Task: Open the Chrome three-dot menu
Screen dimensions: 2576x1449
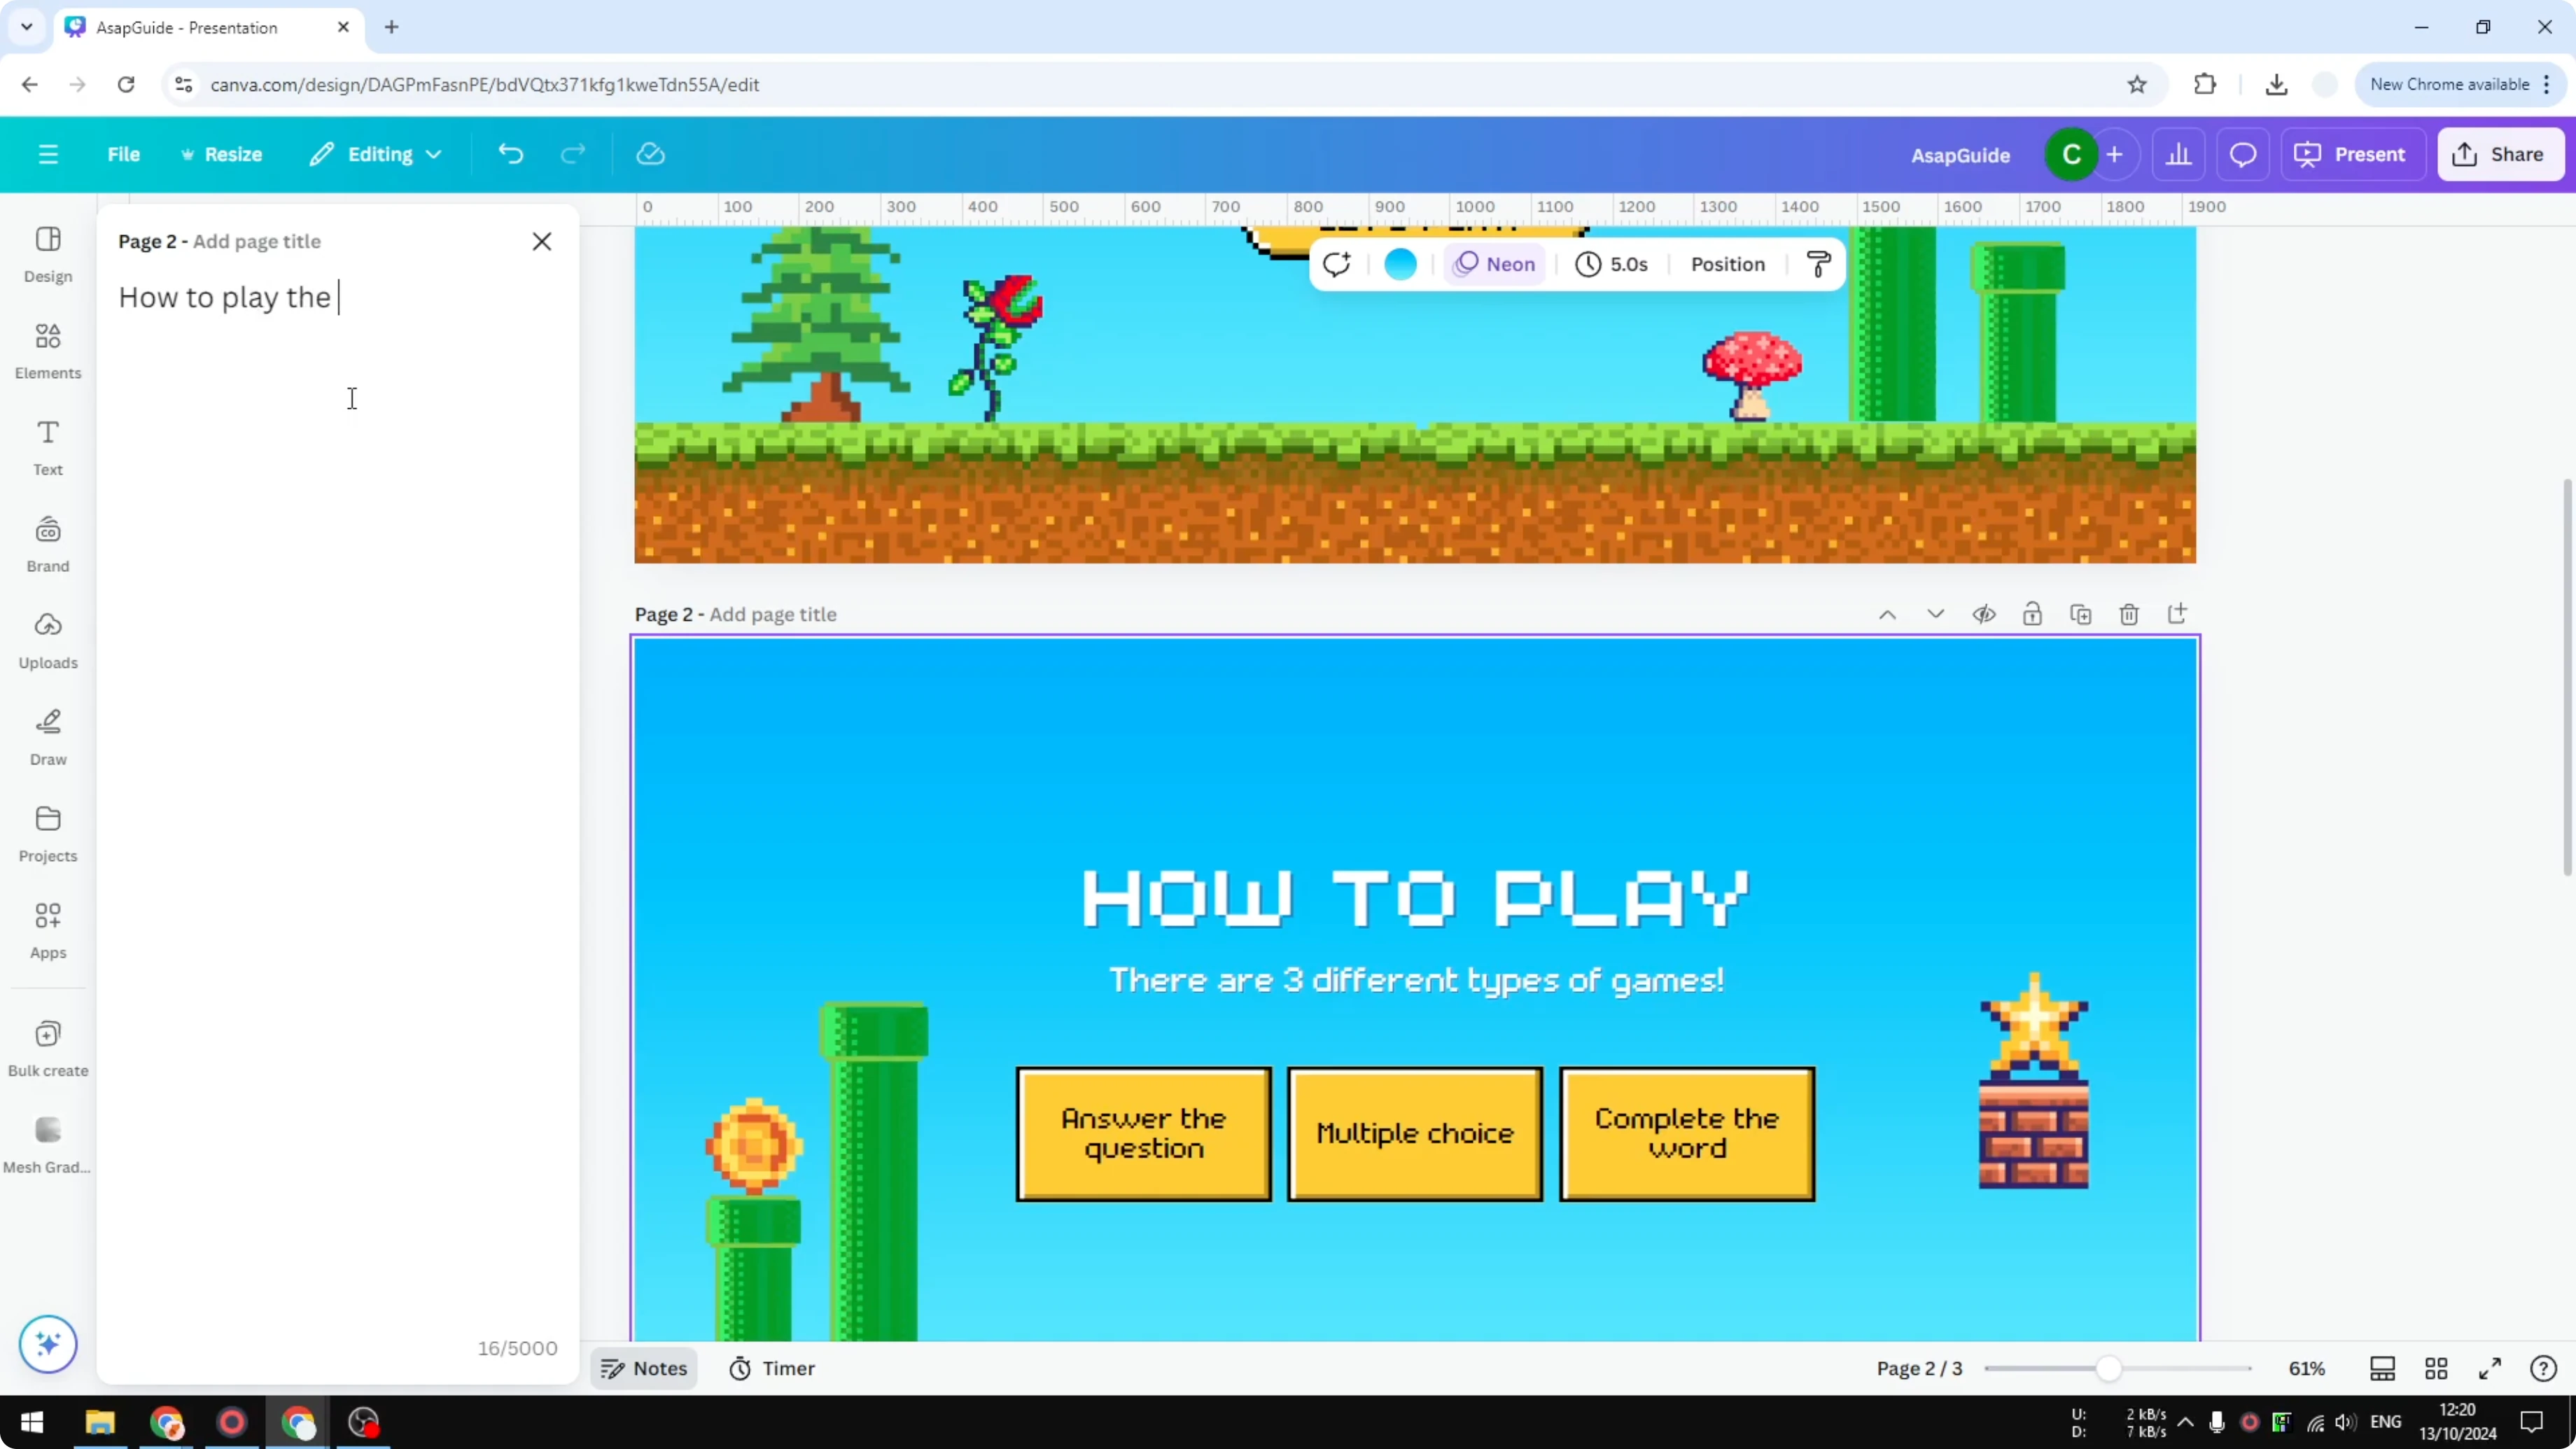Action: (x=2547, y=84)
